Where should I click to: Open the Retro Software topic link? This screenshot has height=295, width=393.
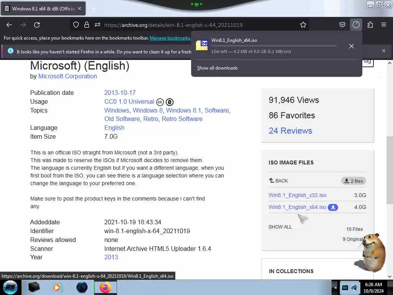click(x=182, y=119)
